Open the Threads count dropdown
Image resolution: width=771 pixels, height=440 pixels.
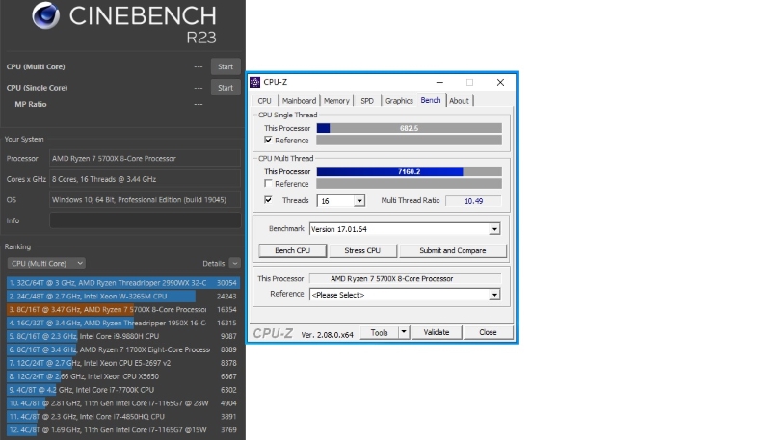pyautogui.click(x=359, y=201)
